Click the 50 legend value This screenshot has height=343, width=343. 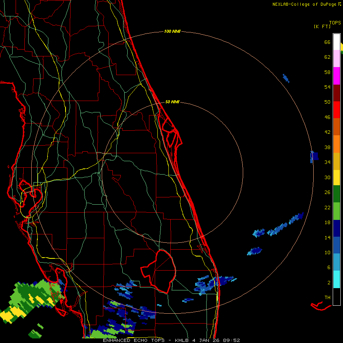327,102
